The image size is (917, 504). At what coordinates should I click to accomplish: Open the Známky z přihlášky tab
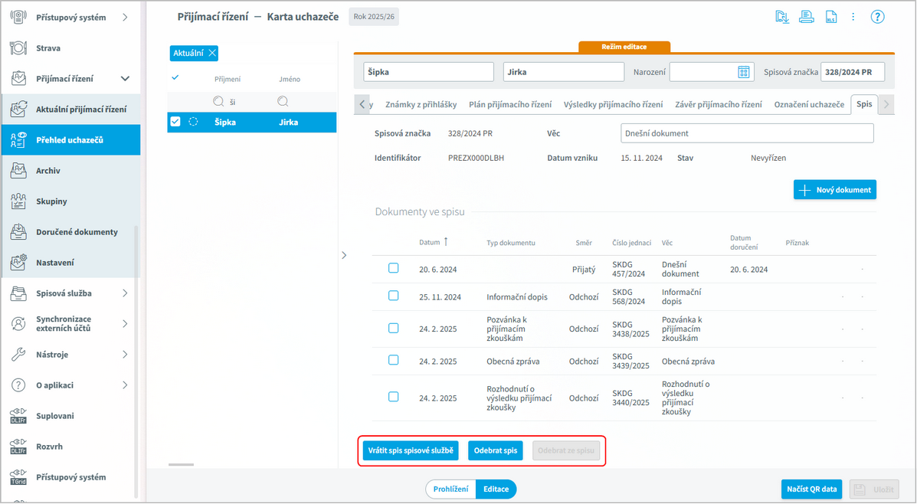point(421,104)
